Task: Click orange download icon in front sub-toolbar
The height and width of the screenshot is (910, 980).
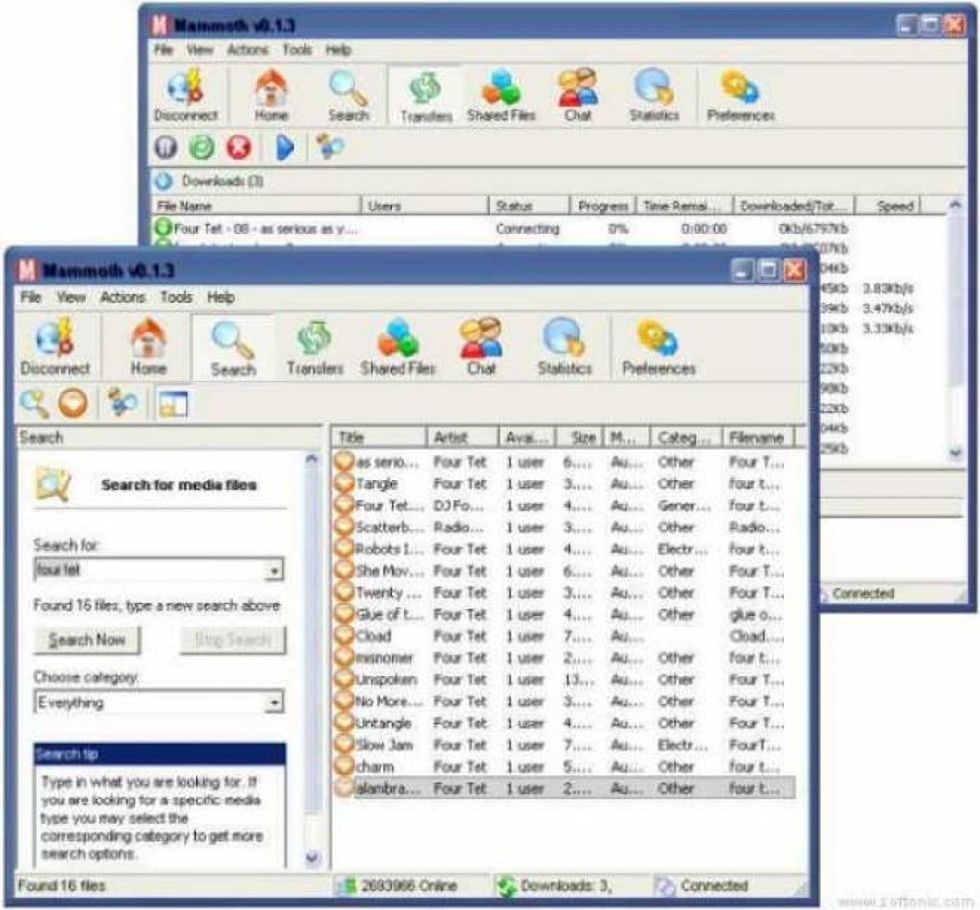Action: click(73, 404)
